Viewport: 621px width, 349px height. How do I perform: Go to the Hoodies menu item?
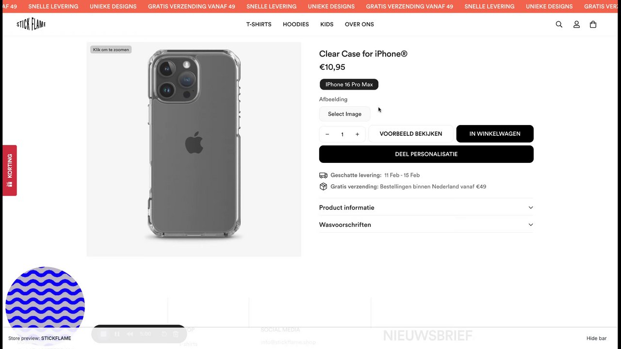296,24
